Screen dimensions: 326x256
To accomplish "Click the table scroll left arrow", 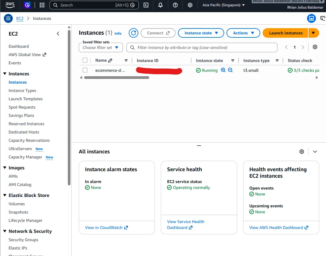I will coord(81,78).
